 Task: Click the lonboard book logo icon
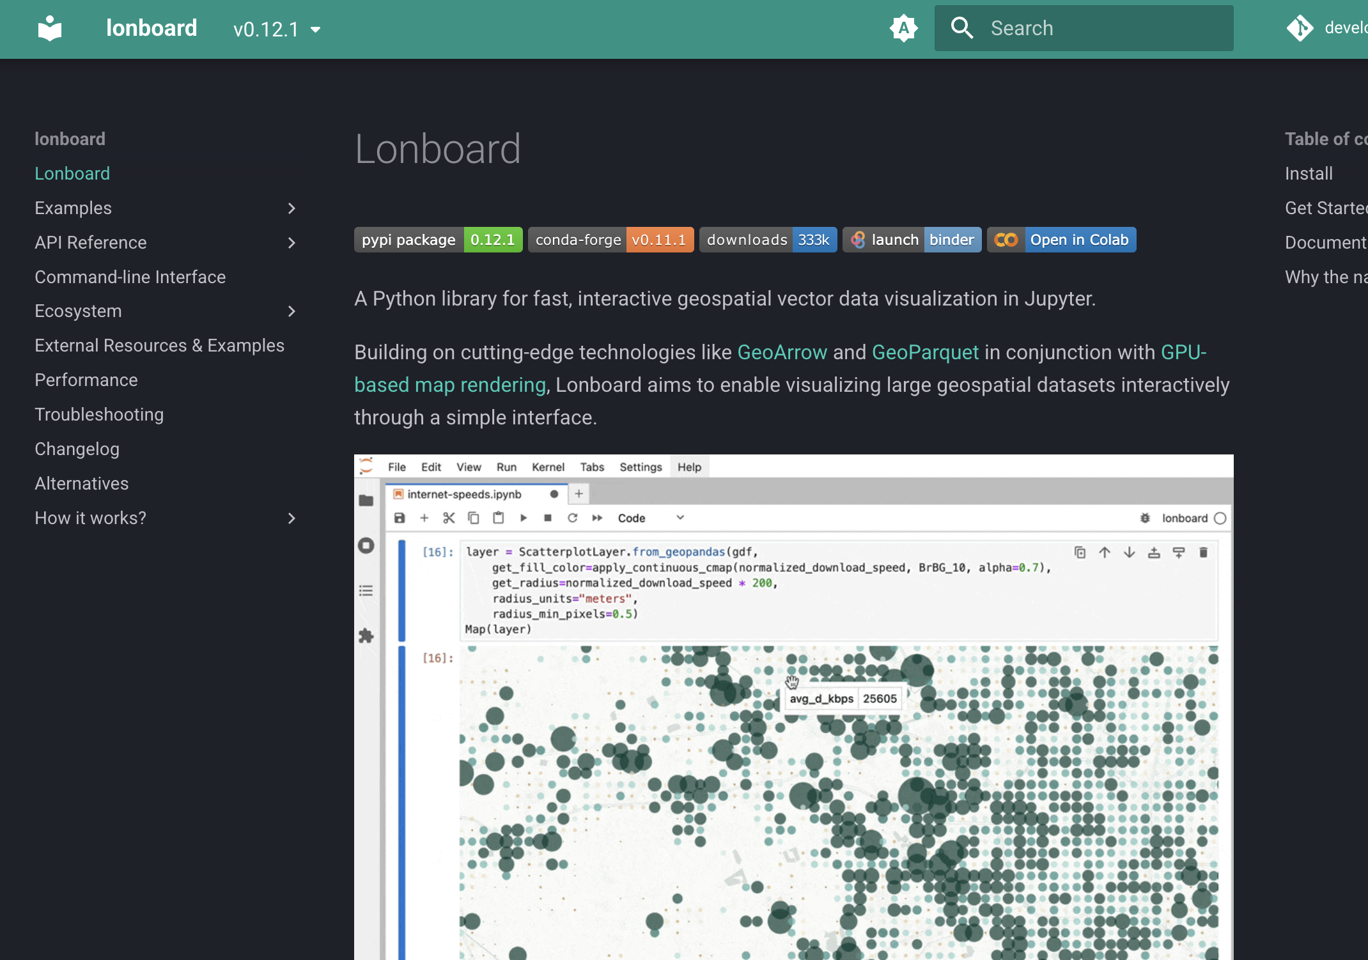coord(50,29)
